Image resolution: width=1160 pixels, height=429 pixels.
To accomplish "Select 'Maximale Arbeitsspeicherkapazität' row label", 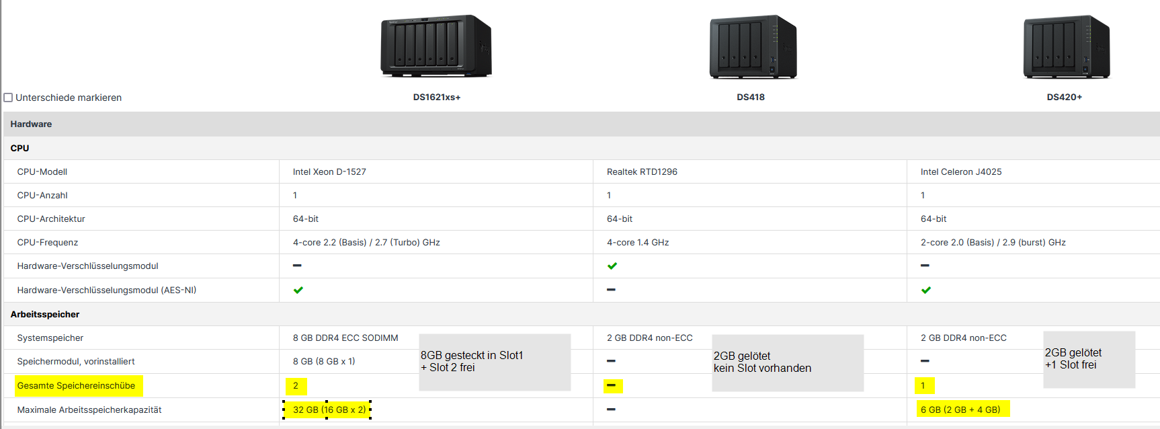I will 89,410.
